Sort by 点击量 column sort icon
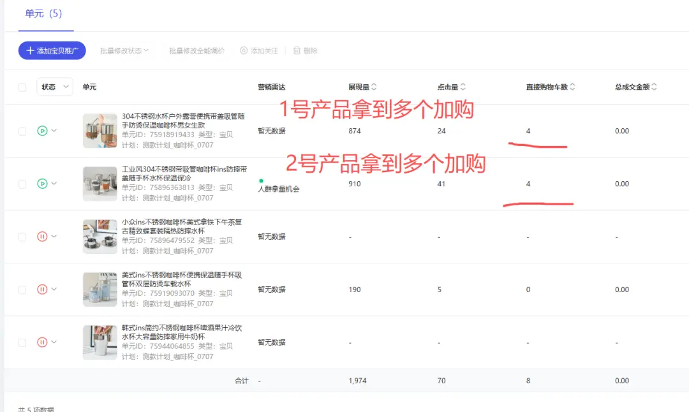This screenshot has width=689, height=412. click(x=463, y=87)
